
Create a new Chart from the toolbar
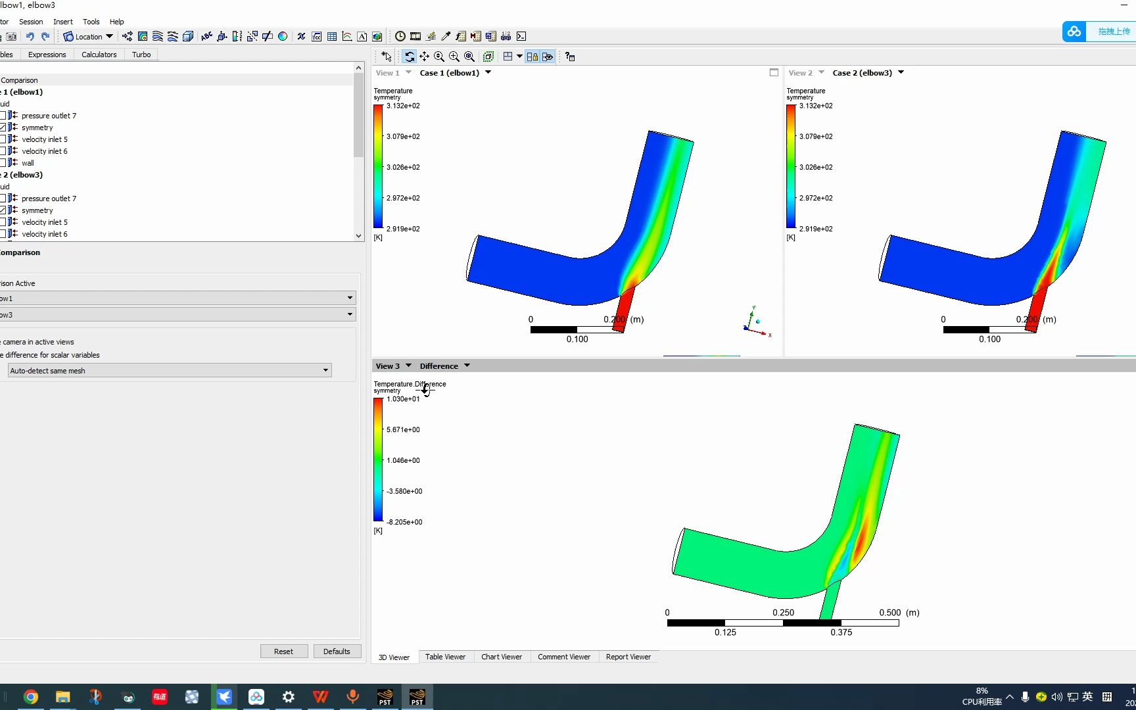[x=346, y=36]
